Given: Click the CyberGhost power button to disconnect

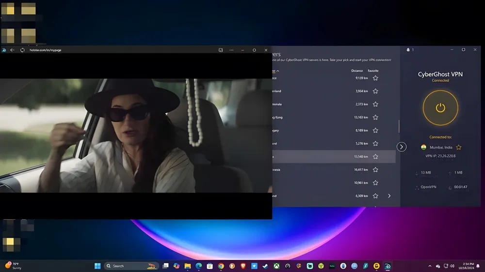Looking at the screenshot, I should point(440,108).
